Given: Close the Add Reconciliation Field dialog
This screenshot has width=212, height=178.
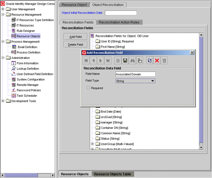Looking at the screenshot, I should coord(192,53).
